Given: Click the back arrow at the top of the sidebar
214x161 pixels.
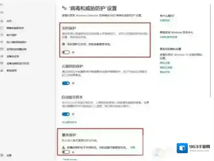Looking at the screenshot, I should click(x=1, y=5).
